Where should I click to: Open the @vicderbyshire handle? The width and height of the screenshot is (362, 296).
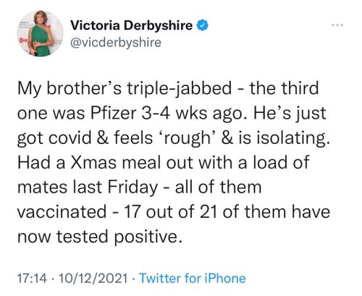tap(116, 43)
